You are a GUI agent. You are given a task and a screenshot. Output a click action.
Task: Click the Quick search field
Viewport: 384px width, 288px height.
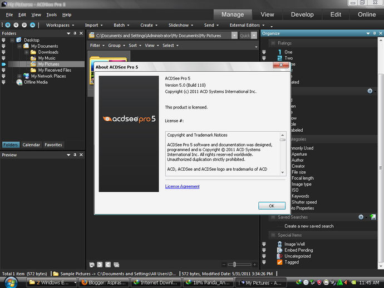tap(245, 36)
